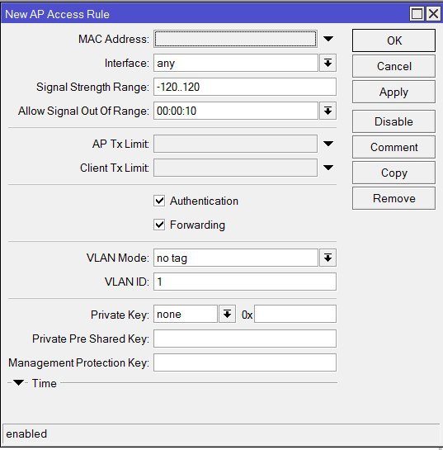The image size is (443, 450).
Task: Edit the Allow Signal Out Of Range value
Action: (236, 111)
